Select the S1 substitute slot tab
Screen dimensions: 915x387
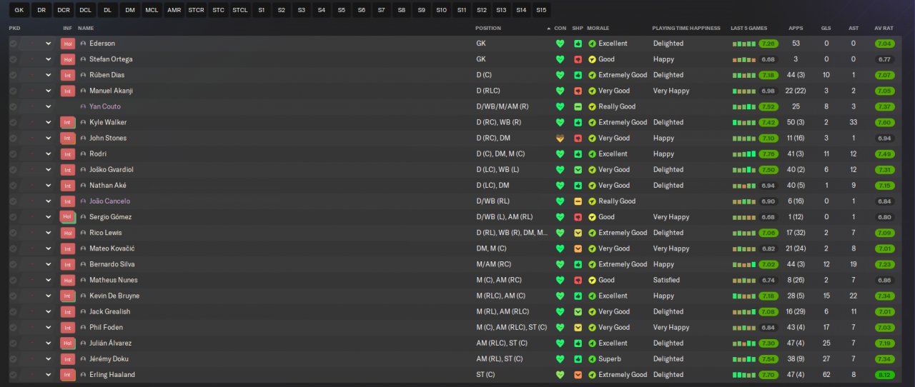tap(262, 10)
